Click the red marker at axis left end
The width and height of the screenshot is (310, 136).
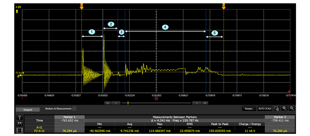click(22, 98)
